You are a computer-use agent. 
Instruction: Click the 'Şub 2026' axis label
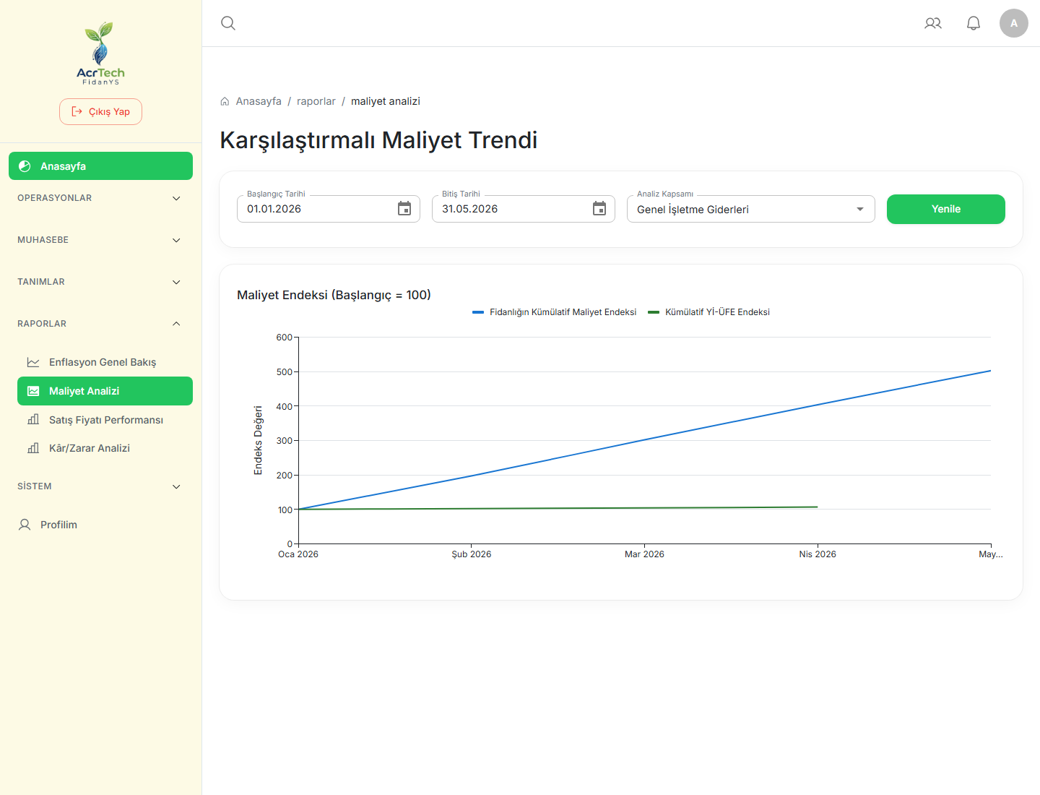click(472, 554)
